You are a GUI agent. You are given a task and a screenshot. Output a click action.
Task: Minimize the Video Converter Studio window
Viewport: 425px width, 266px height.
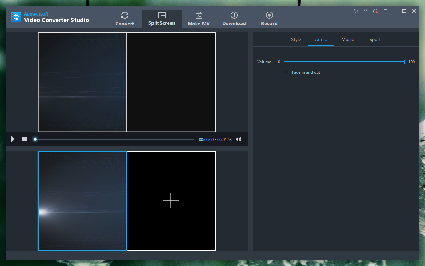394,11
